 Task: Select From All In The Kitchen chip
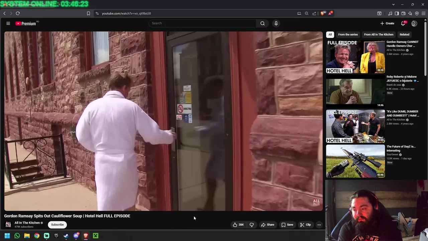click(379, 34)
